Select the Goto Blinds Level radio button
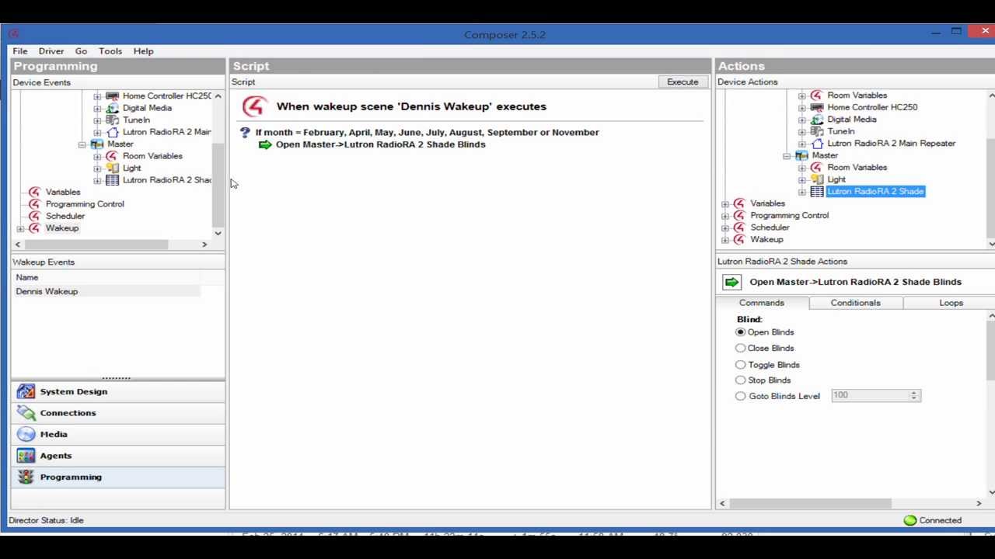This screenshot has width=995, height=559. (740, 397)
